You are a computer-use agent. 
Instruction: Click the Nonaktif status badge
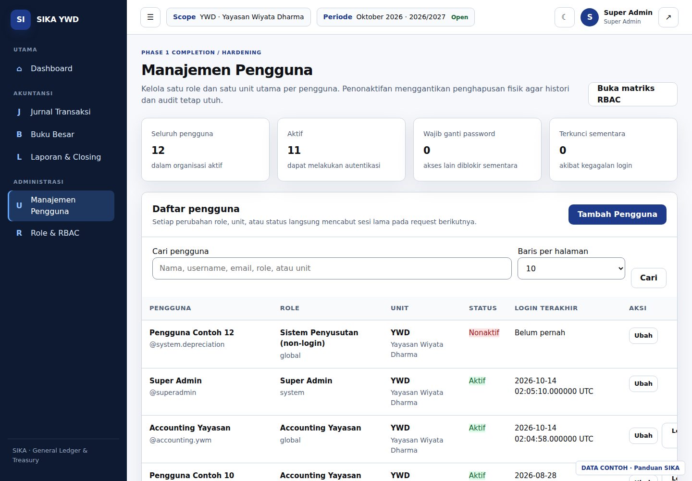point(484,333)
